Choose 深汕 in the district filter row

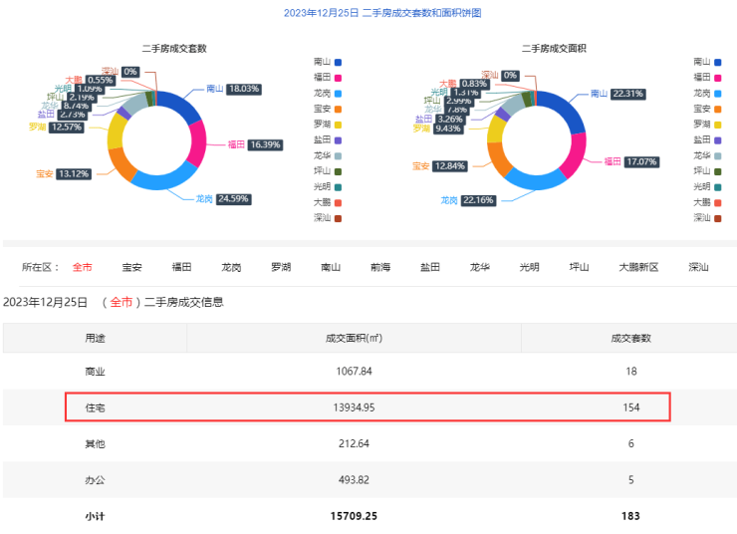[x=699, y=267]
